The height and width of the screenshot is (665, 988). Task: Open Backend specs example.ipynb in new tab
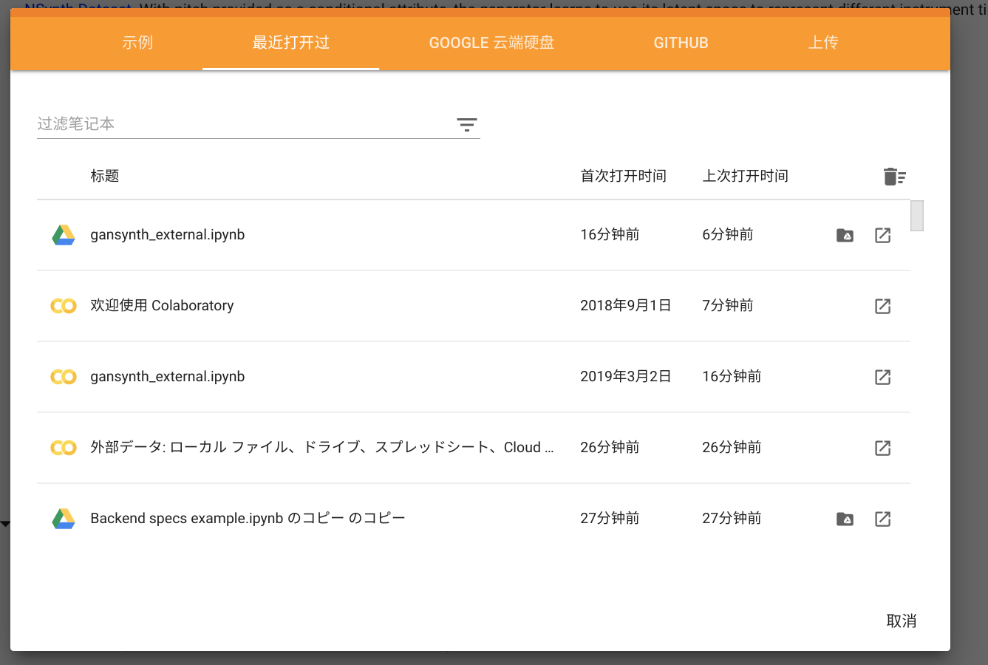pos(882,519)
